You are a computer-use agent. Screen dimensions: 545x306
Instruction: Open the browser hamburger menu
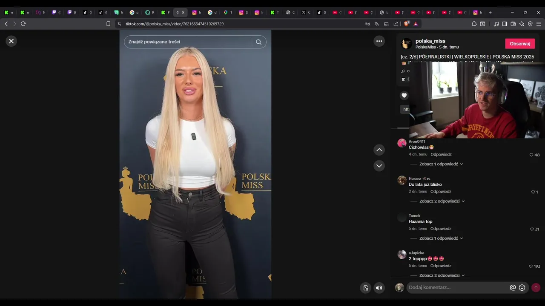[539, 24]
